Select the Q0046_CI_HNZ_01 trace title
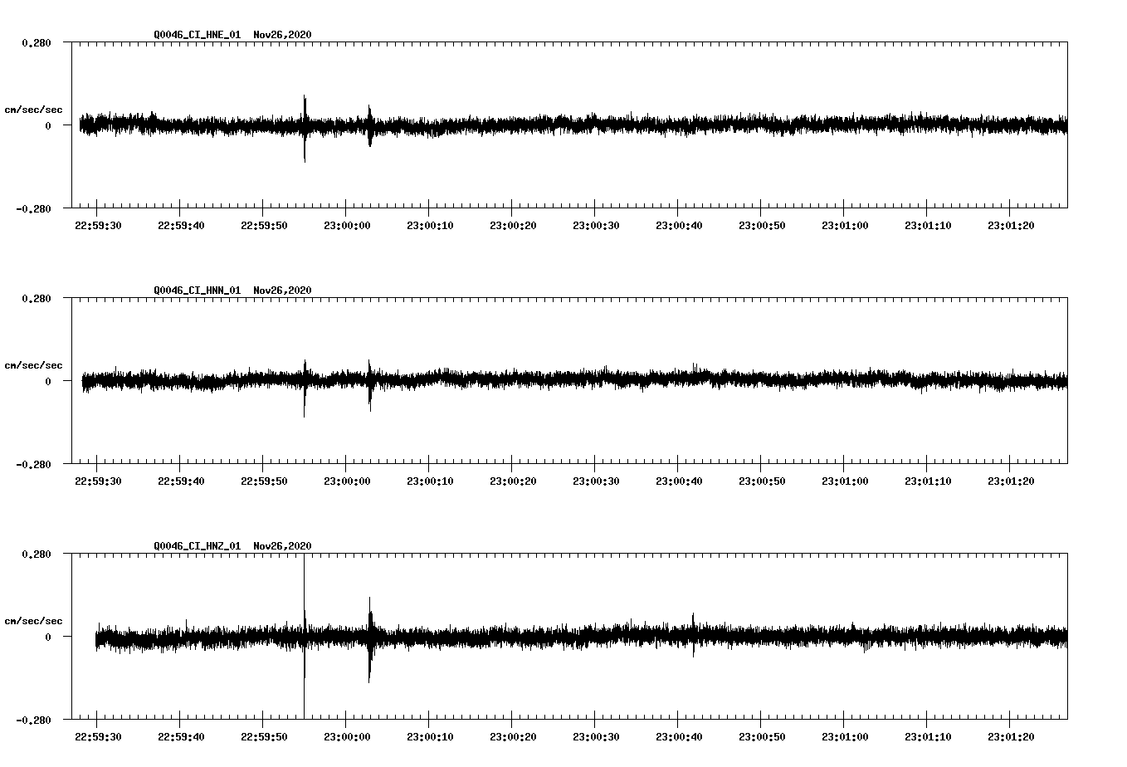Screen dimensions: 1127x767 197,545
